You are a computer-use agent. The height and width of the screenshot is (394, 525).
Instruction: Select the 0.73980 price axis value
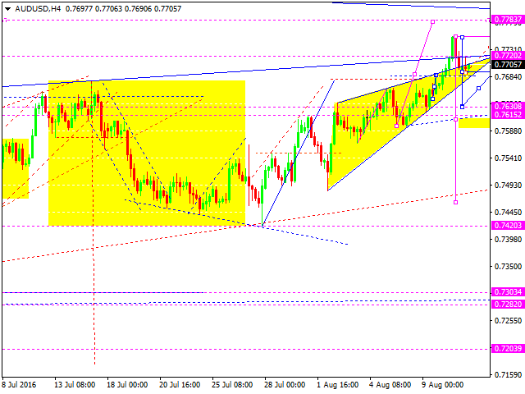tap(508, 239)
